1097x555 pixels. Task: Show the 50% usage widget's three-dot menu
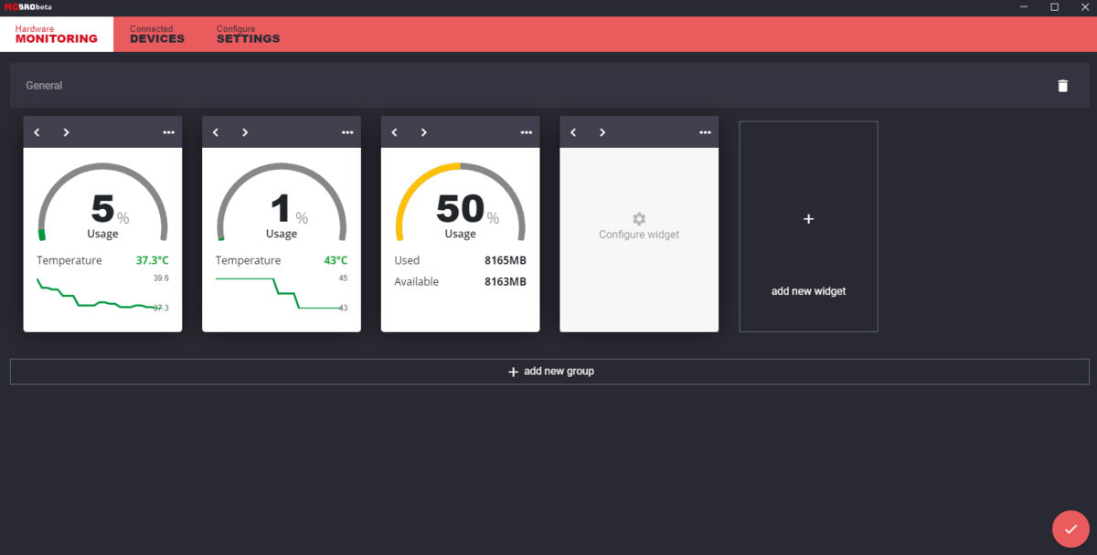click(526, 132)
